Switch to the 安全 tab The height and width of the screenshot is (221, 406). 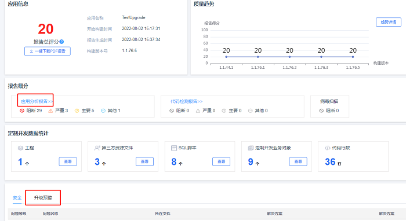(x=17, y=198)
